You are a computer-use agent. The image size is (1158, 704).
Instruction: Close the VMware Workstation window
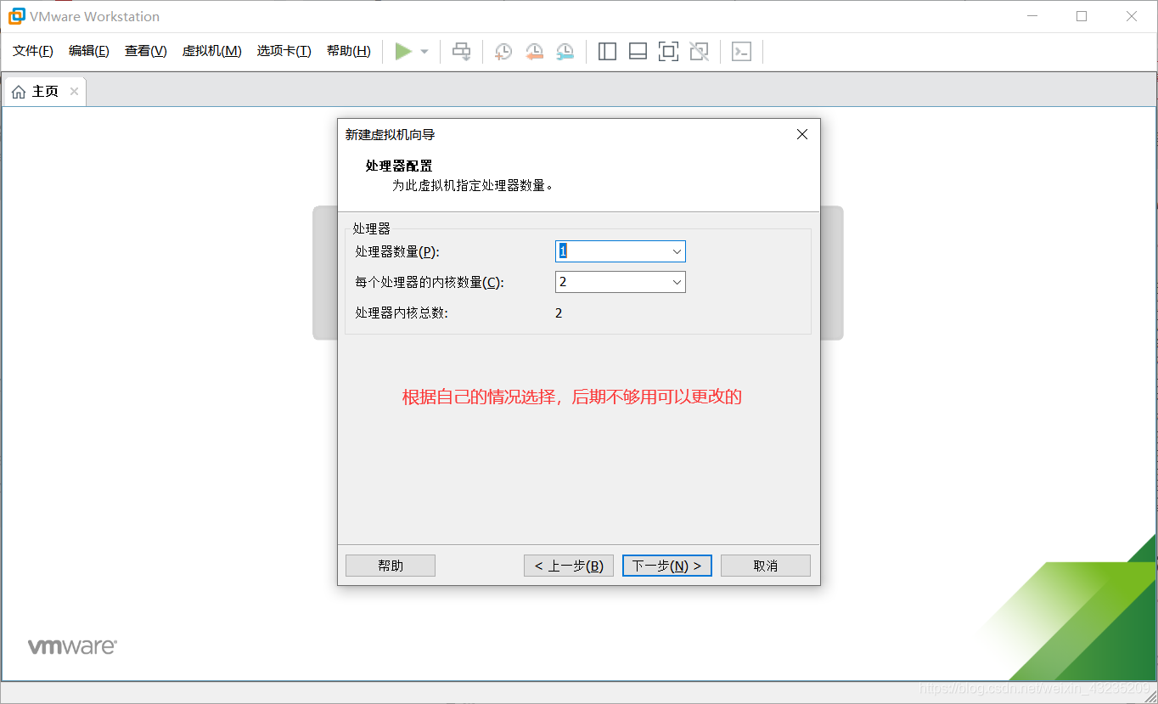1132,16
